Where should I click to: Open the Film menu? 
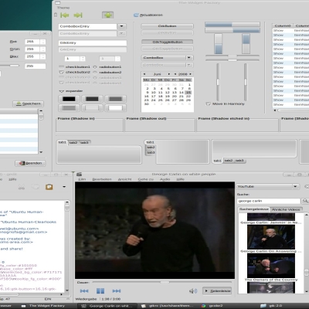82,179
